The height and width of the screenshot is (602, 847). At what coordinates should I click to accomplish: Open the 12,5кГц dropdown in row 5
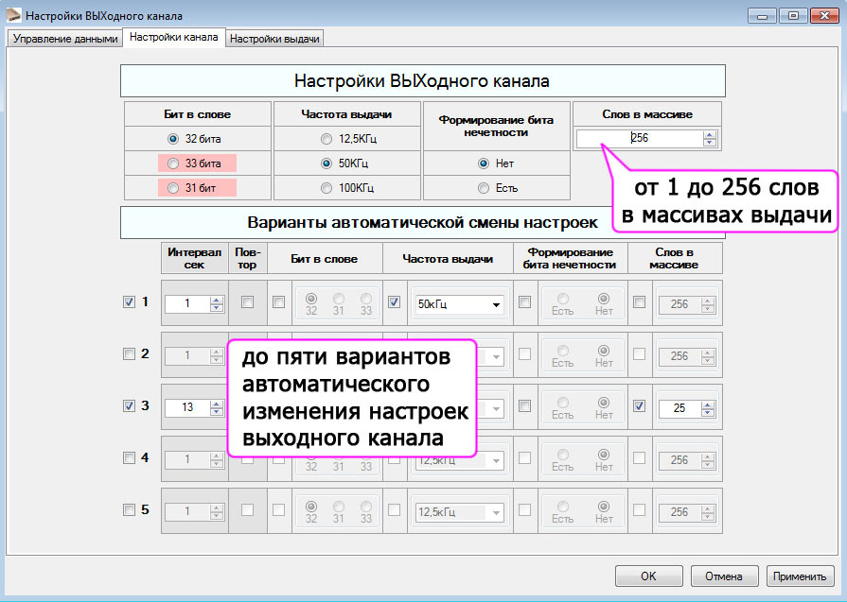[494, 511]
